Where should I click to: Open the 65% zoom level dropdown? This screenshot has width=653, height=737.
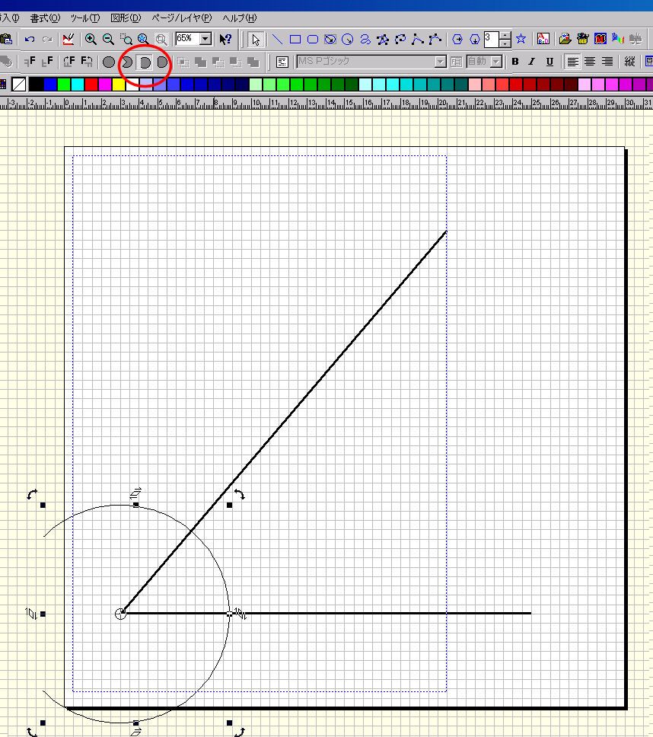[205, 39]
